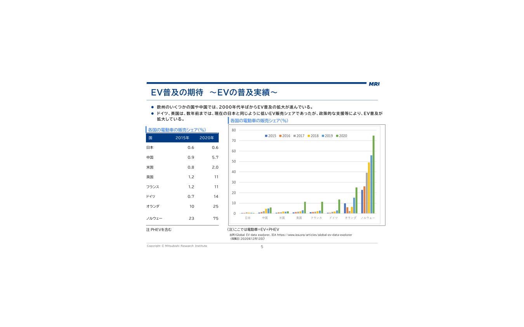Click the MRI logo beside the blue bar
The width and height of the screenshot is (524, 327).
coord(374,84)
